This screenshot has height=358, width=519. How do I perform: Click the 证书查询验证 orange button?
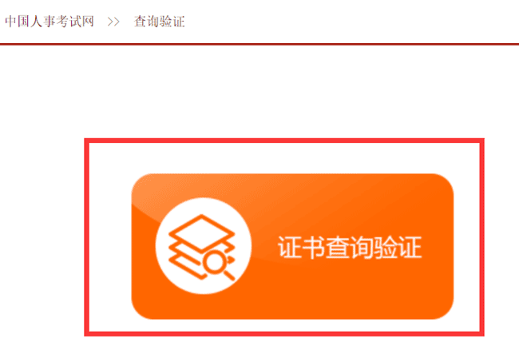pos(292,246)
